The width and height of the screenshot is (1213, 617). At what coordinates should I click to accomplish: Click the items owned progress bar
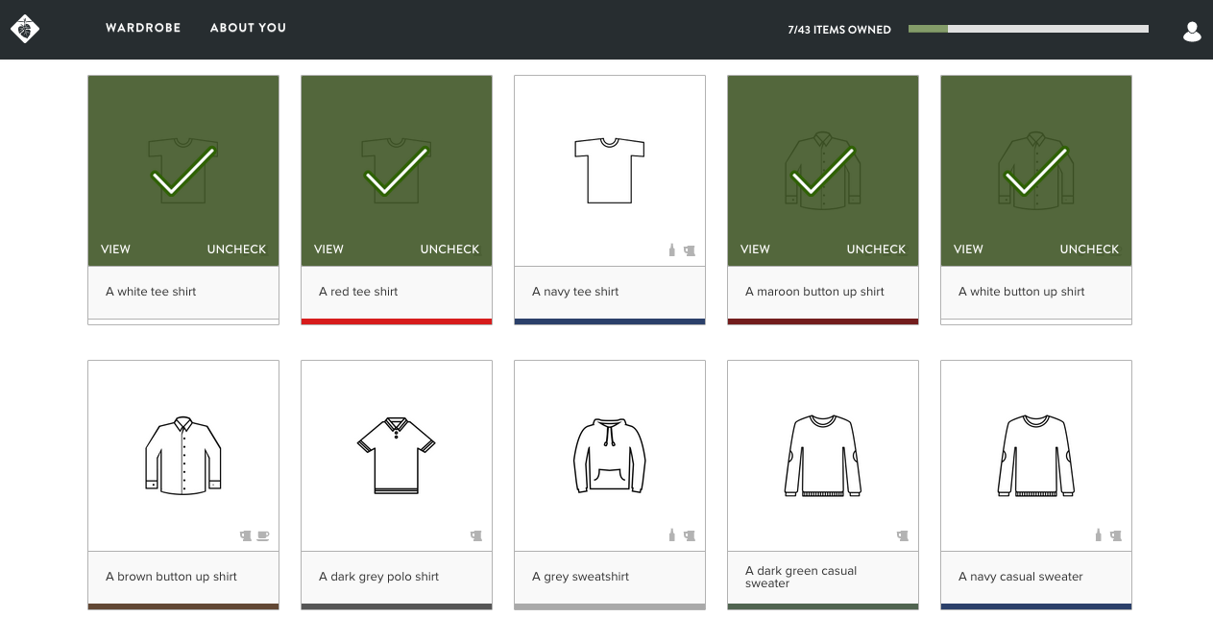pyautogui.click(x=1028, y=29)
